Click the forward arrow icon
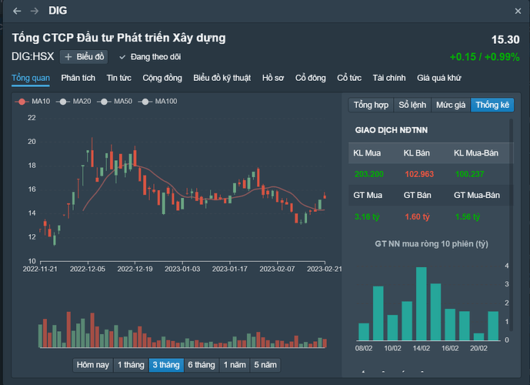The width and height of the screenshot is (530, 385). pos(34,11)
